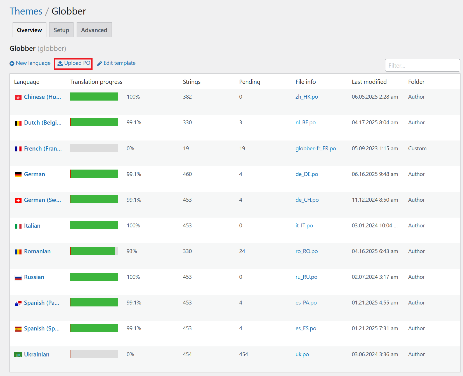Open Spanish (Panama) language link
This screenshot has width=463, height=376.
tap(42, 303)
